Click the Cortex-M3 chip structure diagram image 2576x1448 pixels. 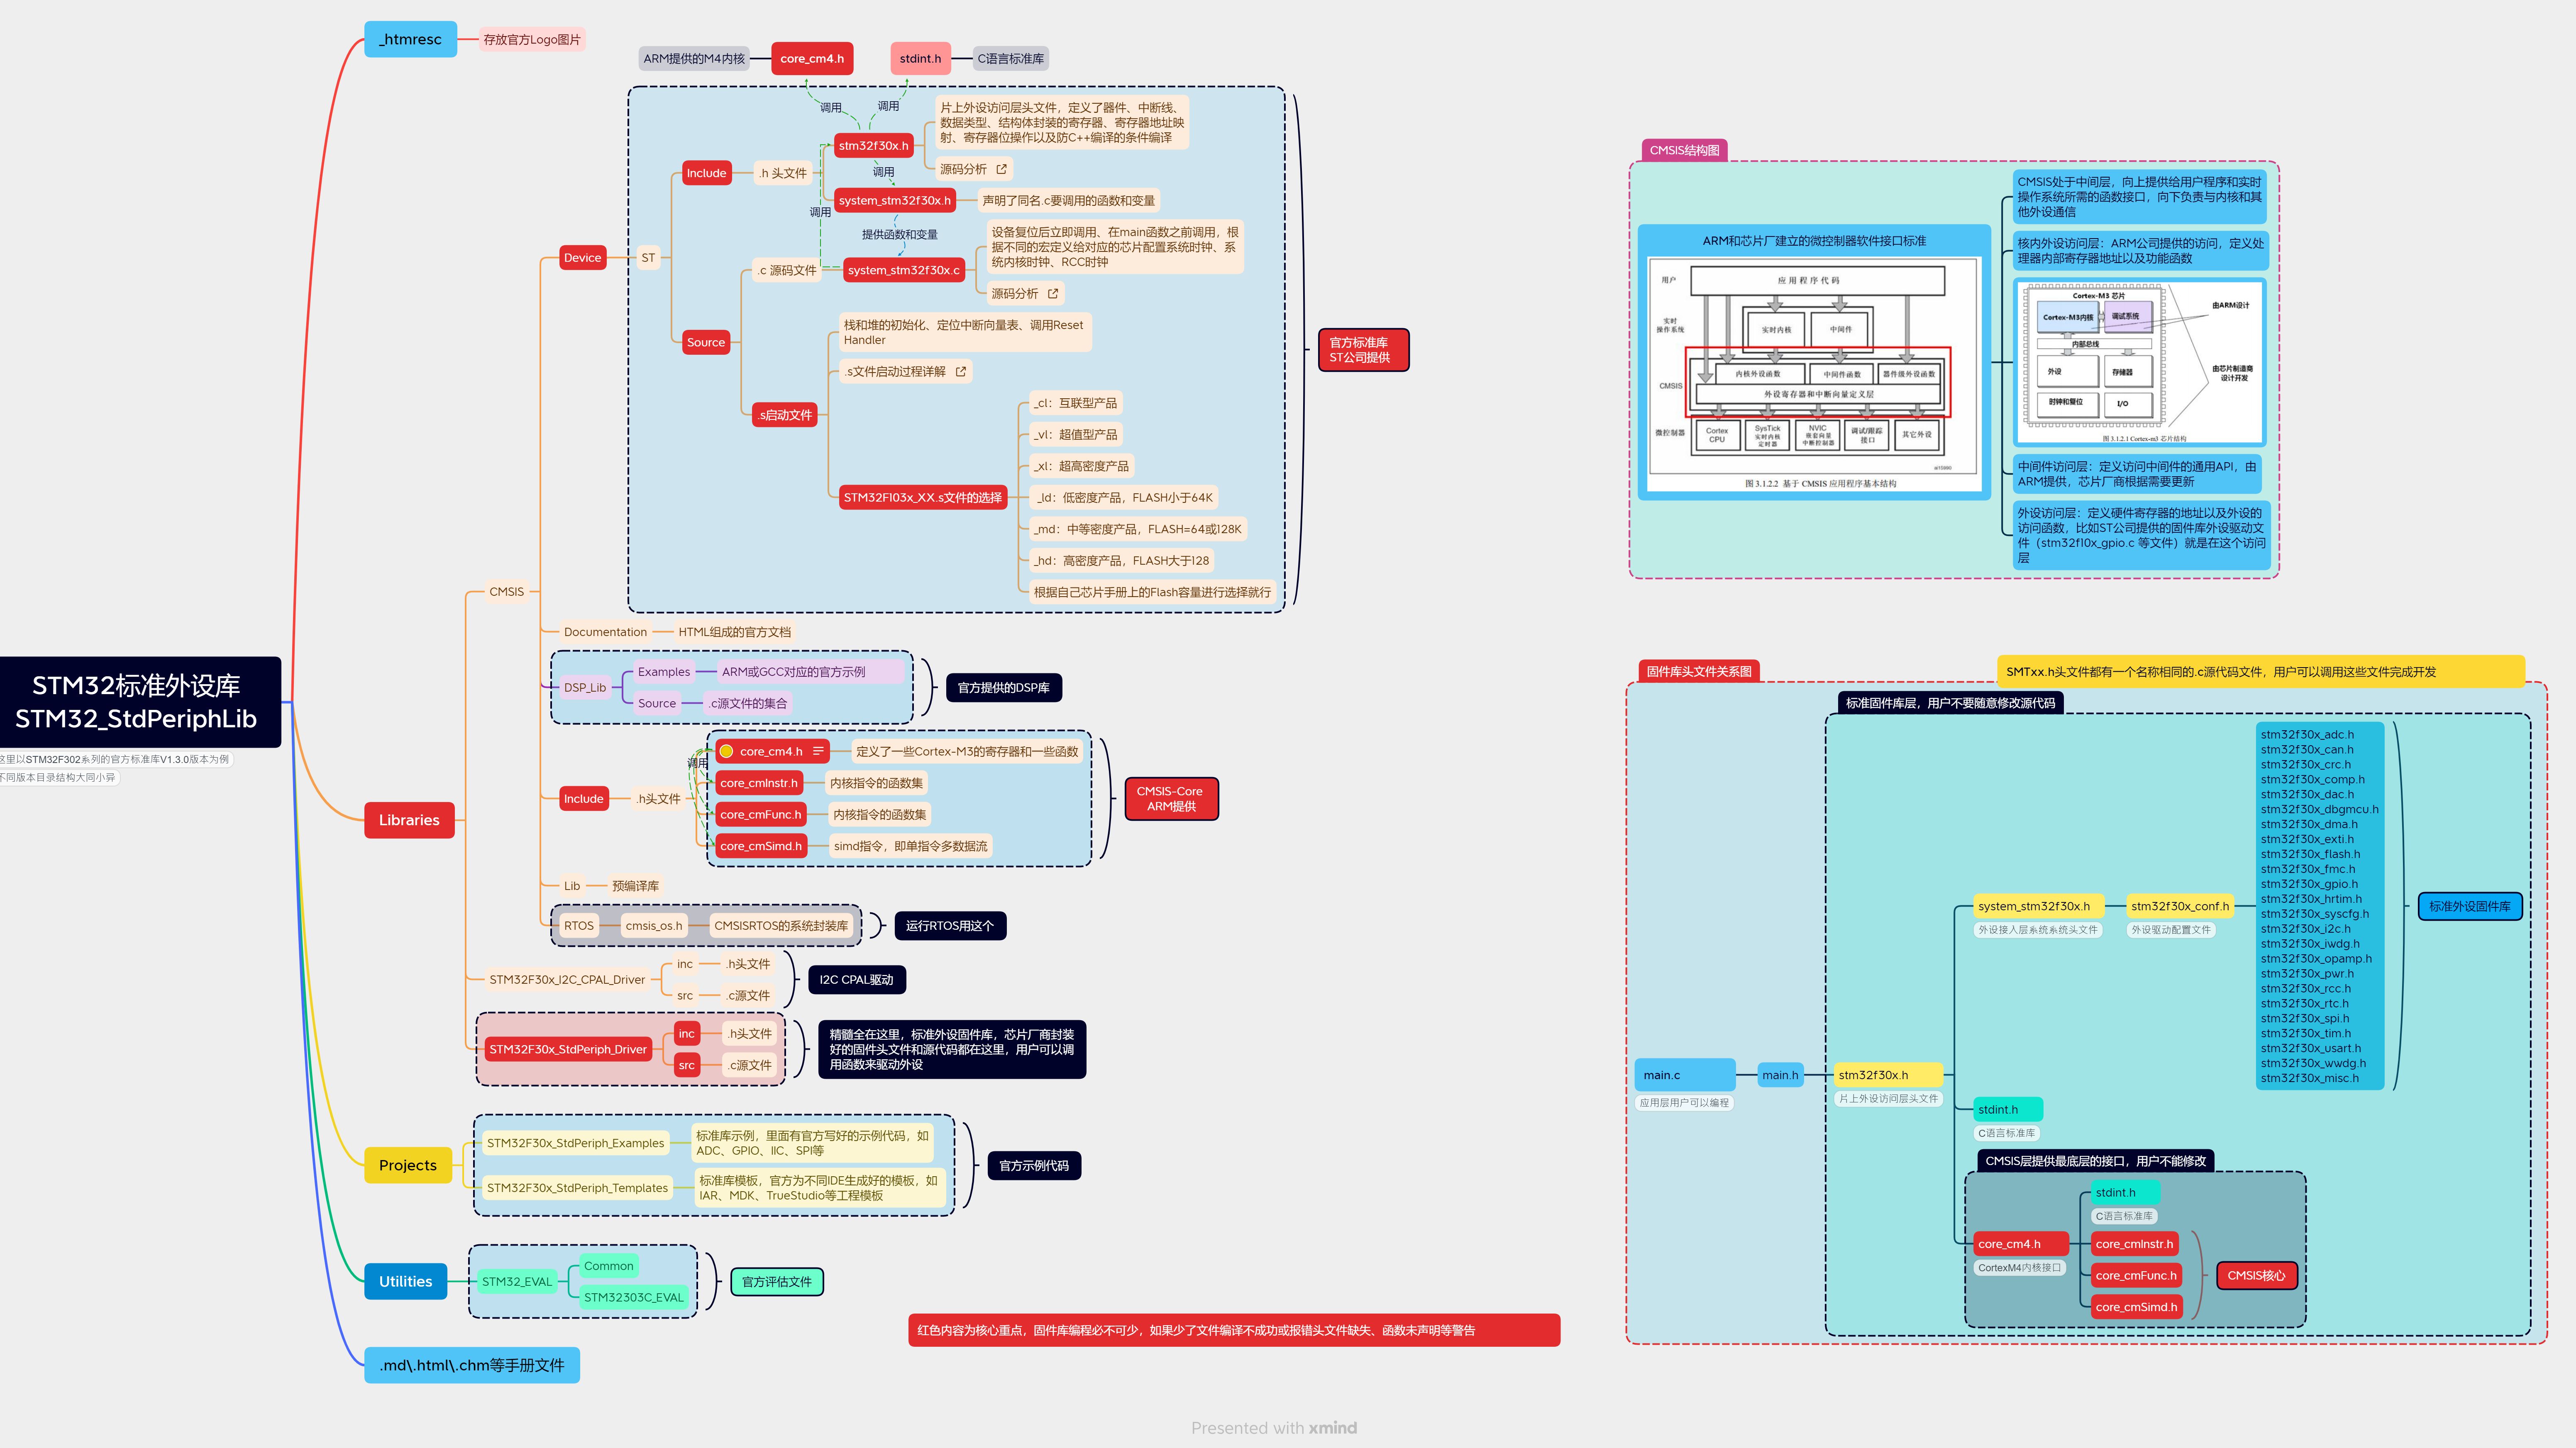(x=2139, y=362)
